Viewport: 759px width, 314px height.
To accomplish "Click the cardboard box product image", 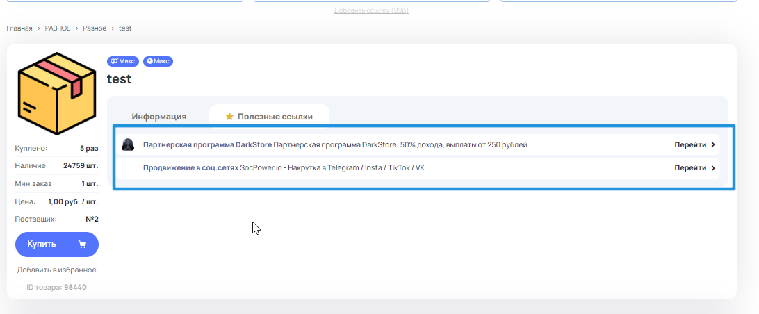I will tap(57, 94).
